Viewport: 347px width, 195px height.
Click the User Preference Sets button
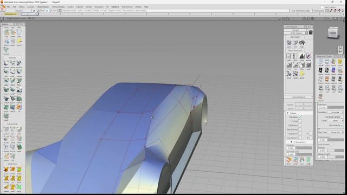[x=300, y=11]
